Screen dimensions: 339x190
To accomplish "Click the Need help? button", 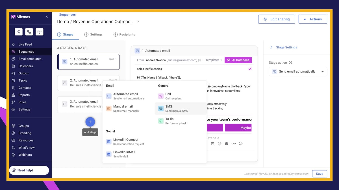I will point(29,170).
